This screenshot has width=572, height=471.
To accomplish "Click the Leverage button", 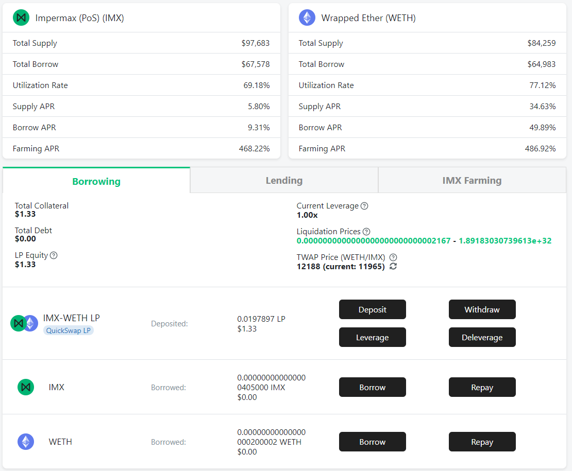I will pos(372,338).
